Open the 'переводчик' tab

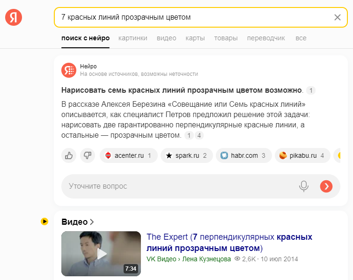(266, 38)
